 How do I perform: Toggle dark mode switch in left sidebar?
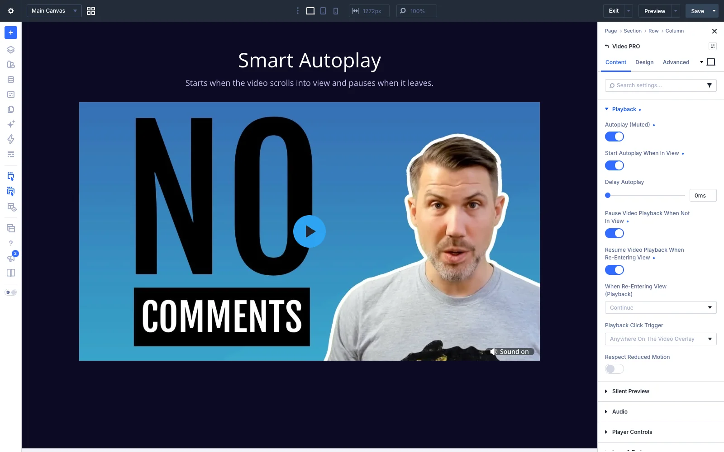pyautogui.click(x=11, y=292)
